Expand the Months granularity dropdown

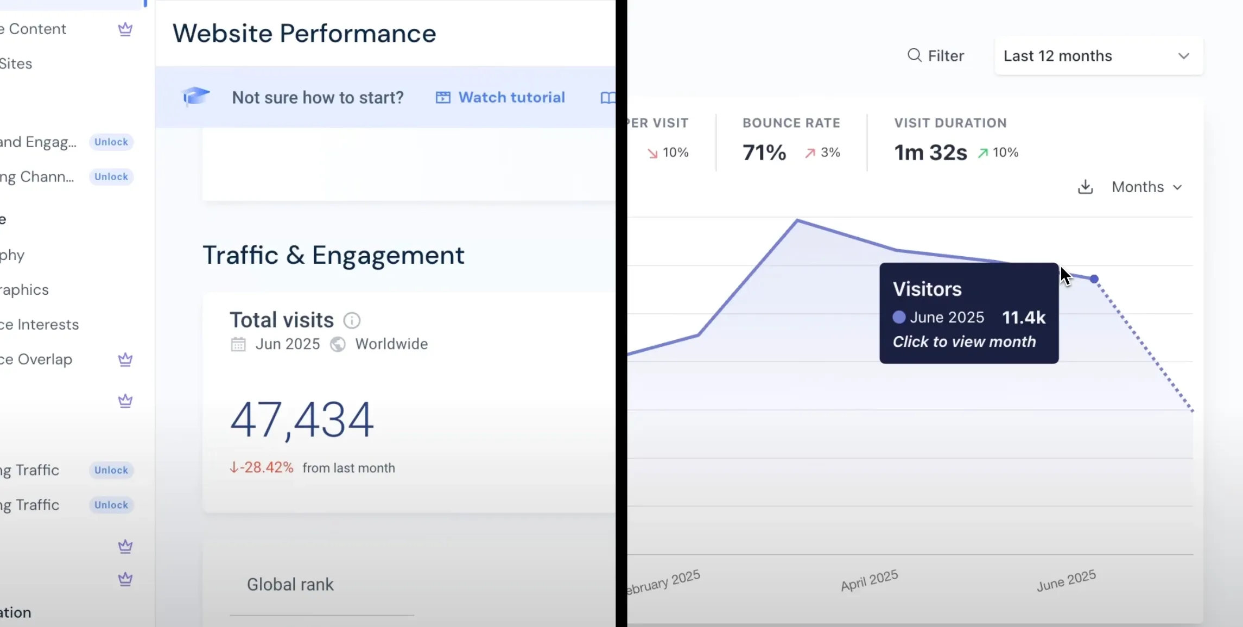(x=1146, y=187)
